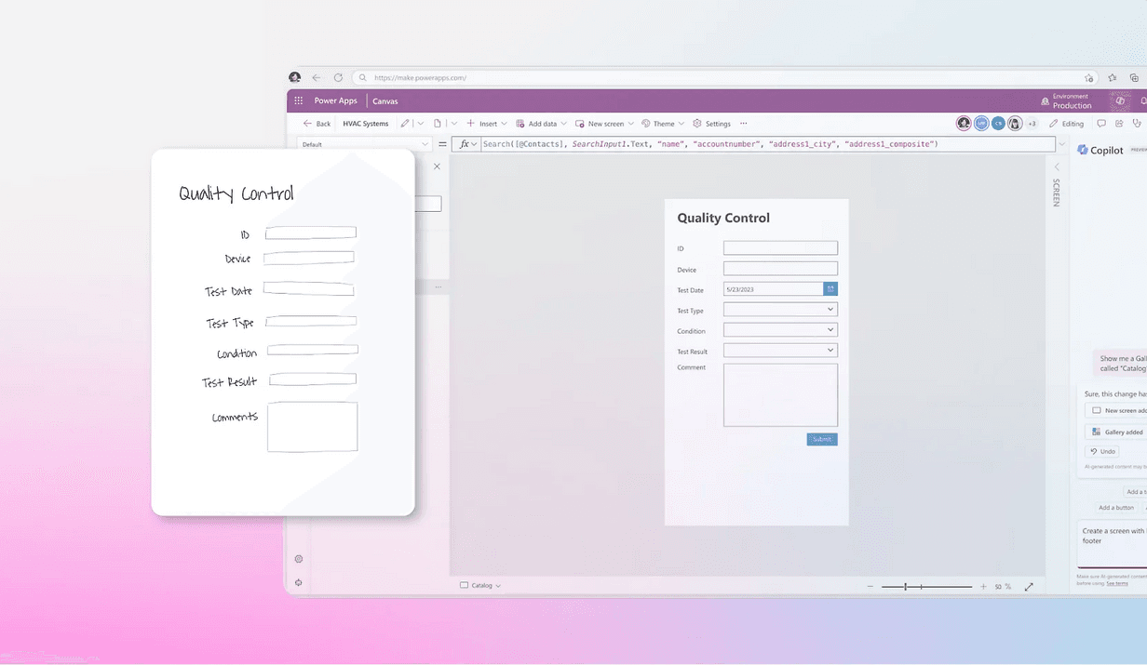
Task: Open the Catalog screen selector dropdown
Action: pos(481,586)
